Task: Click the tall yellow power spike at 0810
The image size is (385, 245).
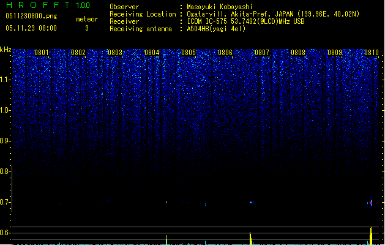Action: pos(371,236)
